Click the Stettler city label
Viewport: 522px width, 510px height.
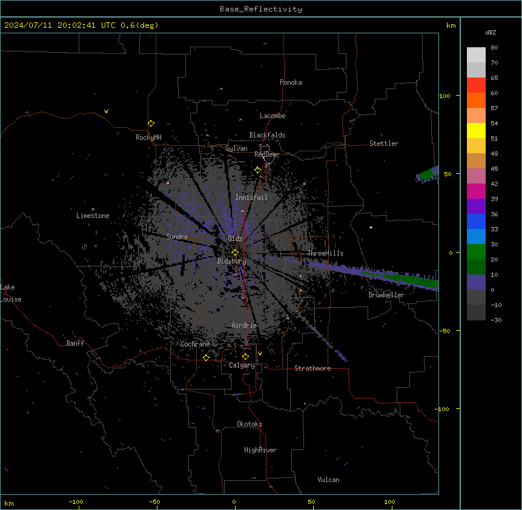click(384, 144)
